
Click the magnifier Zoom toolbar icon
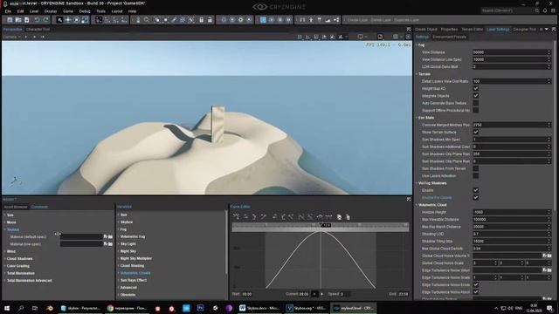pos(147,20)
